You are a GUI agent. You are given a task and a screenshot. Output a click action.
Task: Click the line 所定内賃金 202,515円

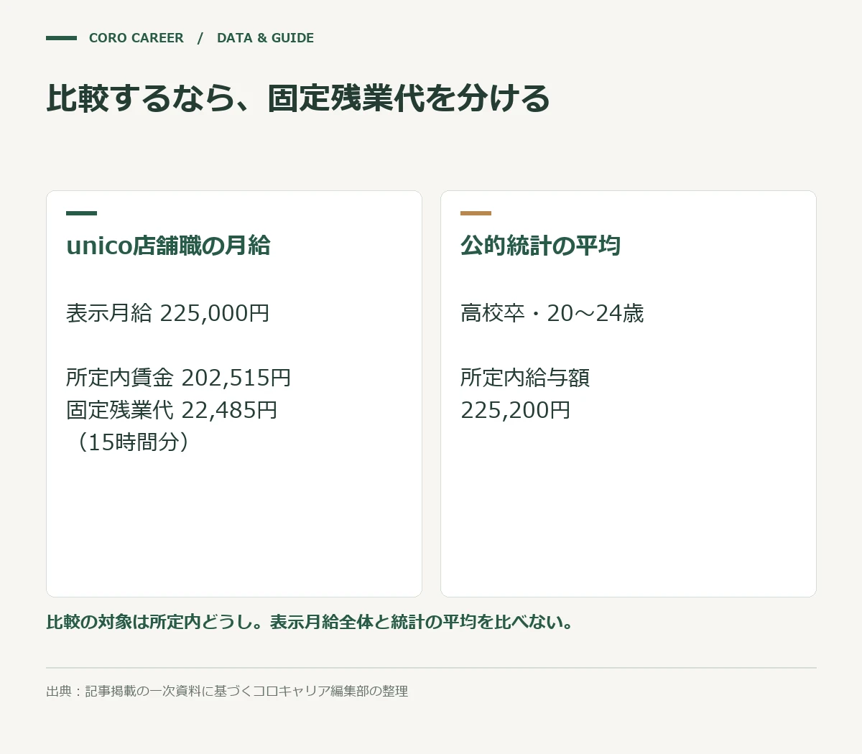[x=179, y=378]
